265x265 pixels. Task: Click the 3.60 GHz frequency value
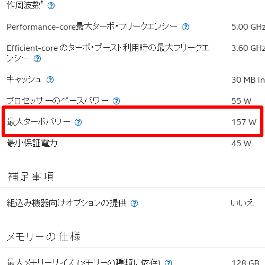click(248, 48)
